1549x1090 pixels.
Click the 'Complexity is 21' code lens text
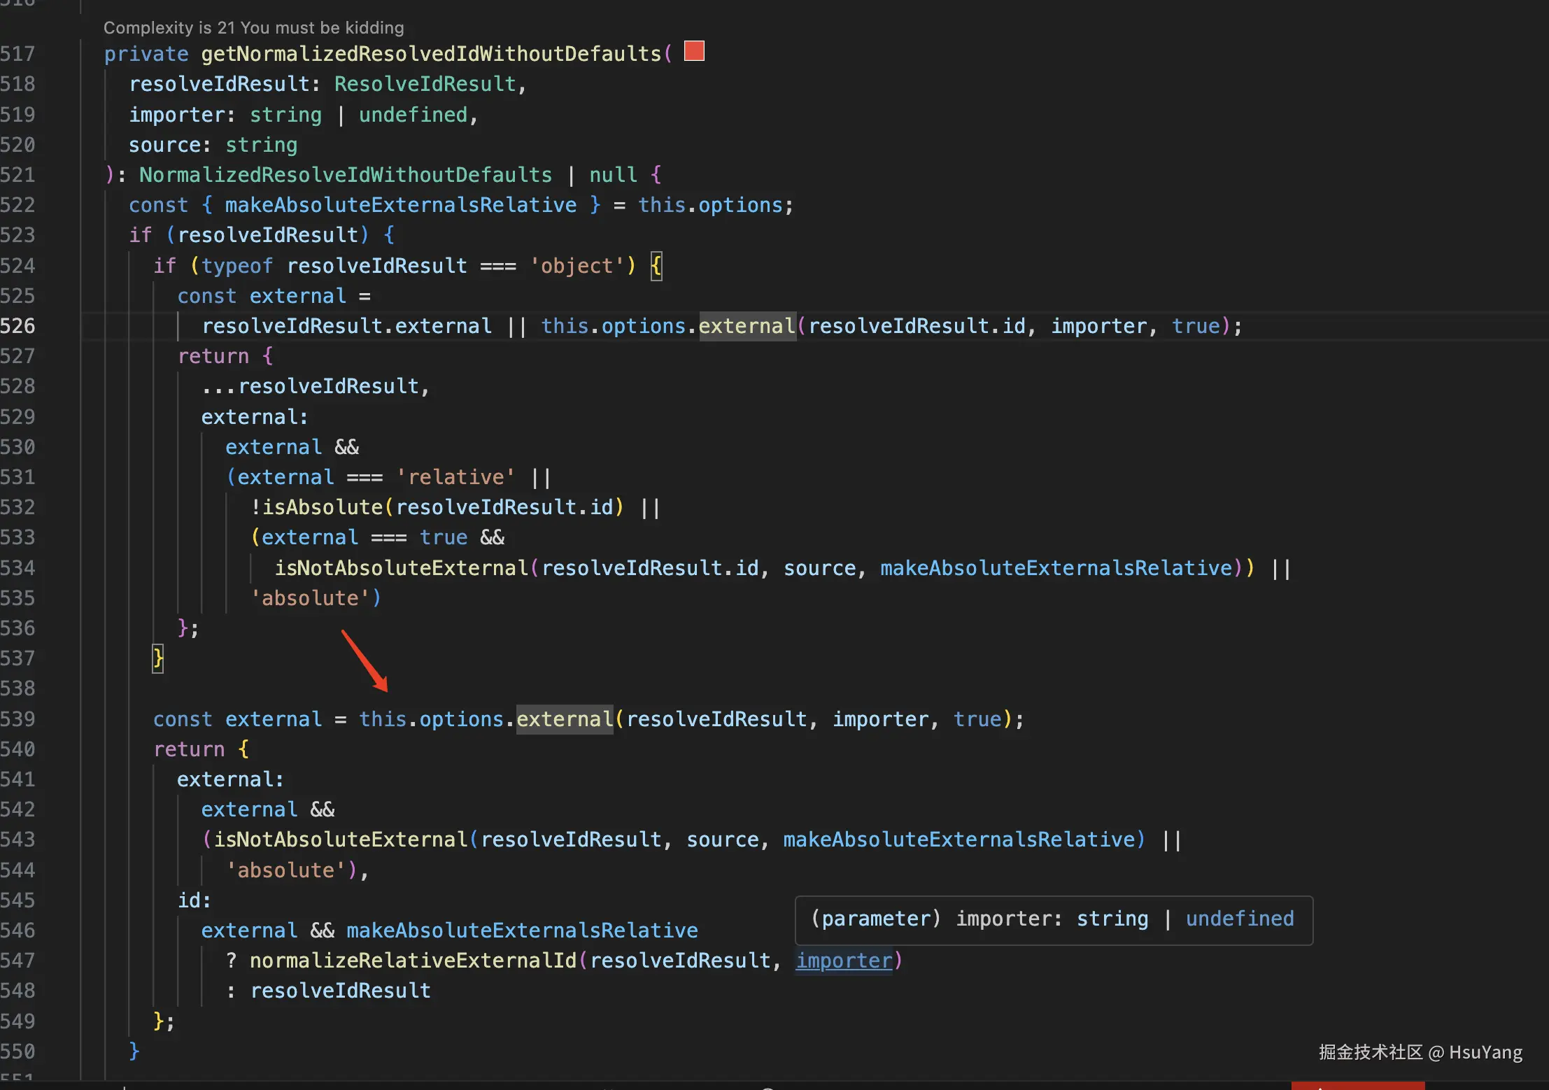[x=253, y=27]
